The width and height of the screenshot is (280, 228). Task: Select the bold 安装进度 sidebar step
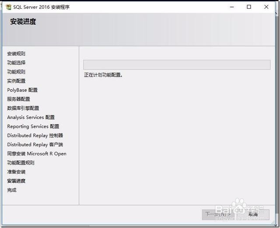16,181
